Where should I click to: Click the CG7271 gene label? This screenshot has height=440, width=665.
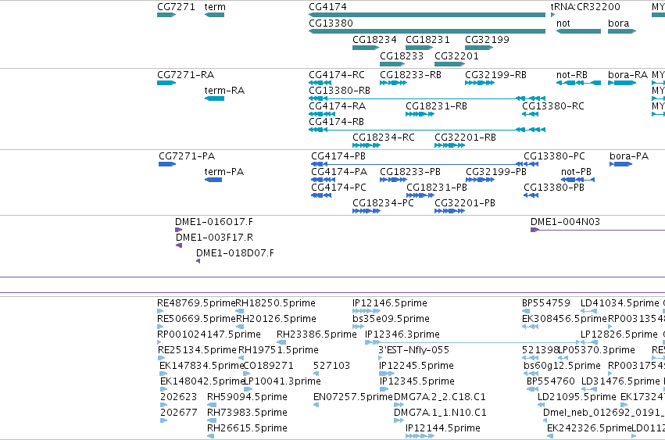(x=176, y=7)
